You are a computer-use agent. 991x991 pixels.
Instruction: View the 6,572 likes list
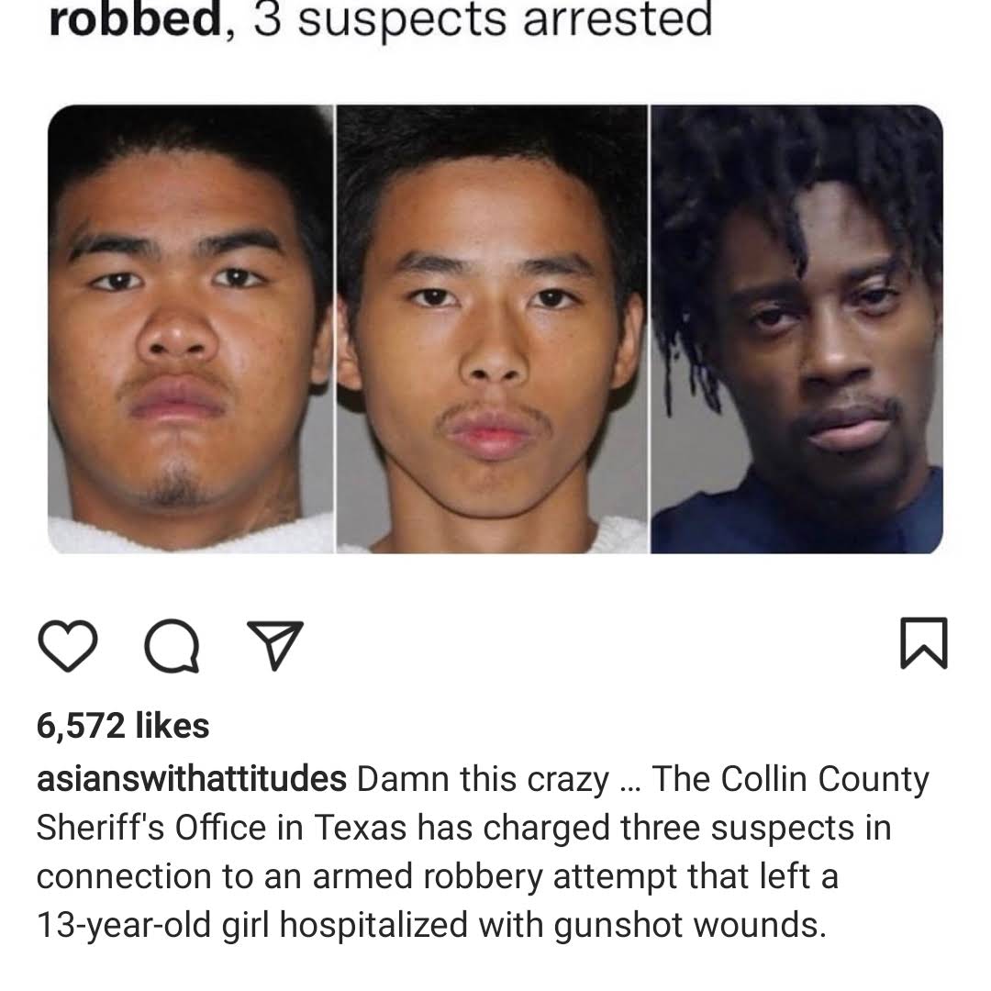pyautogui.click(x=123, y=725)
